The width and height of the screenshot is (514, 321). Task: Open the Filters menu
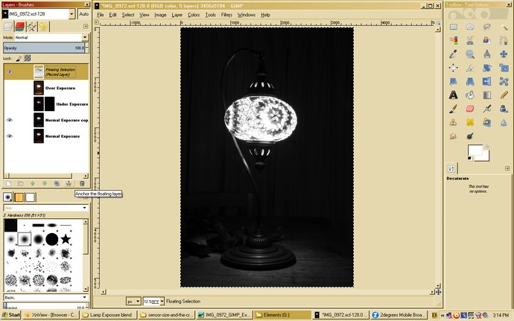click(x=226, y=15)
